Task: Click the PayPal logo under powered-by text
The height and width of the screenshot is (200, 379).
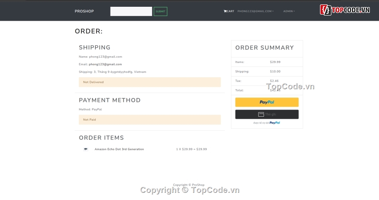Action: tap(274, 123)
